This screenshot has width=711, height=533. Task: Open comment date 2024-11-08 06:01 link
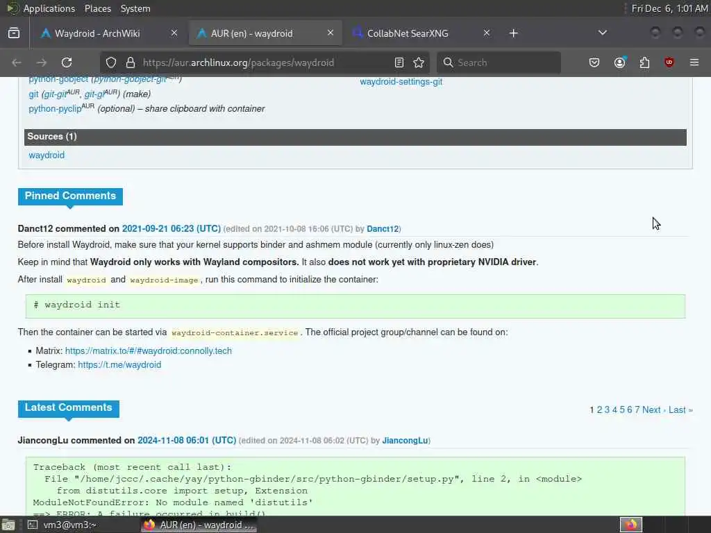pyautogui.click(x=187, y=440)
